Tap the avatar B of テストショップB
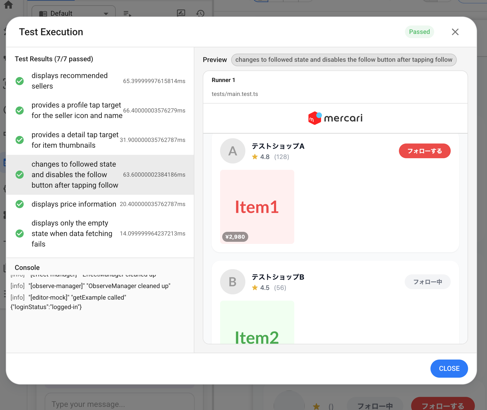The height and width of the screenshot is (410, 487). [x=232, y=282]
